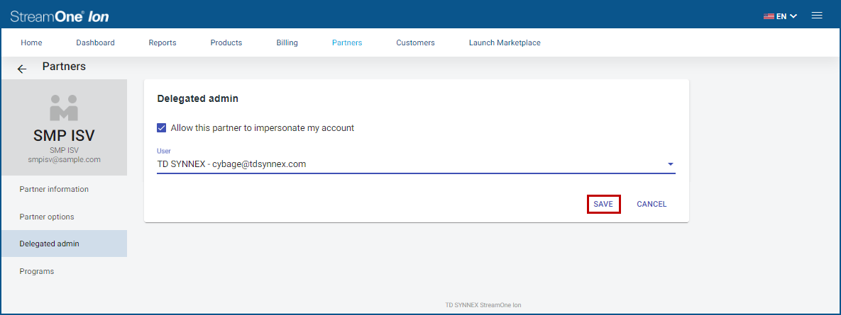Expand the User dropdown arrow
Image resolution: width=841 pixels, height=315 pixels.
coord(671,164)
